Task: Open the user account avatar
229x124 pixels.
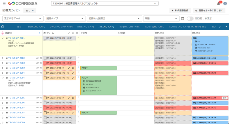Action: [x=225, y=3]
